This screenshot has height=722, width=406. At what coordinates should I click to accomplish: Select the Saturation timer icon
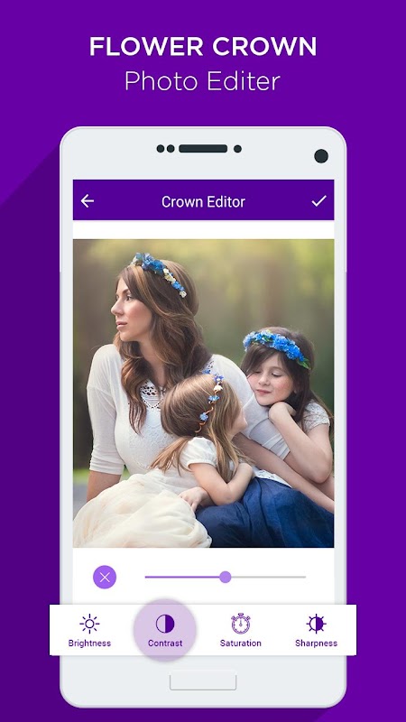pos(240,624)
